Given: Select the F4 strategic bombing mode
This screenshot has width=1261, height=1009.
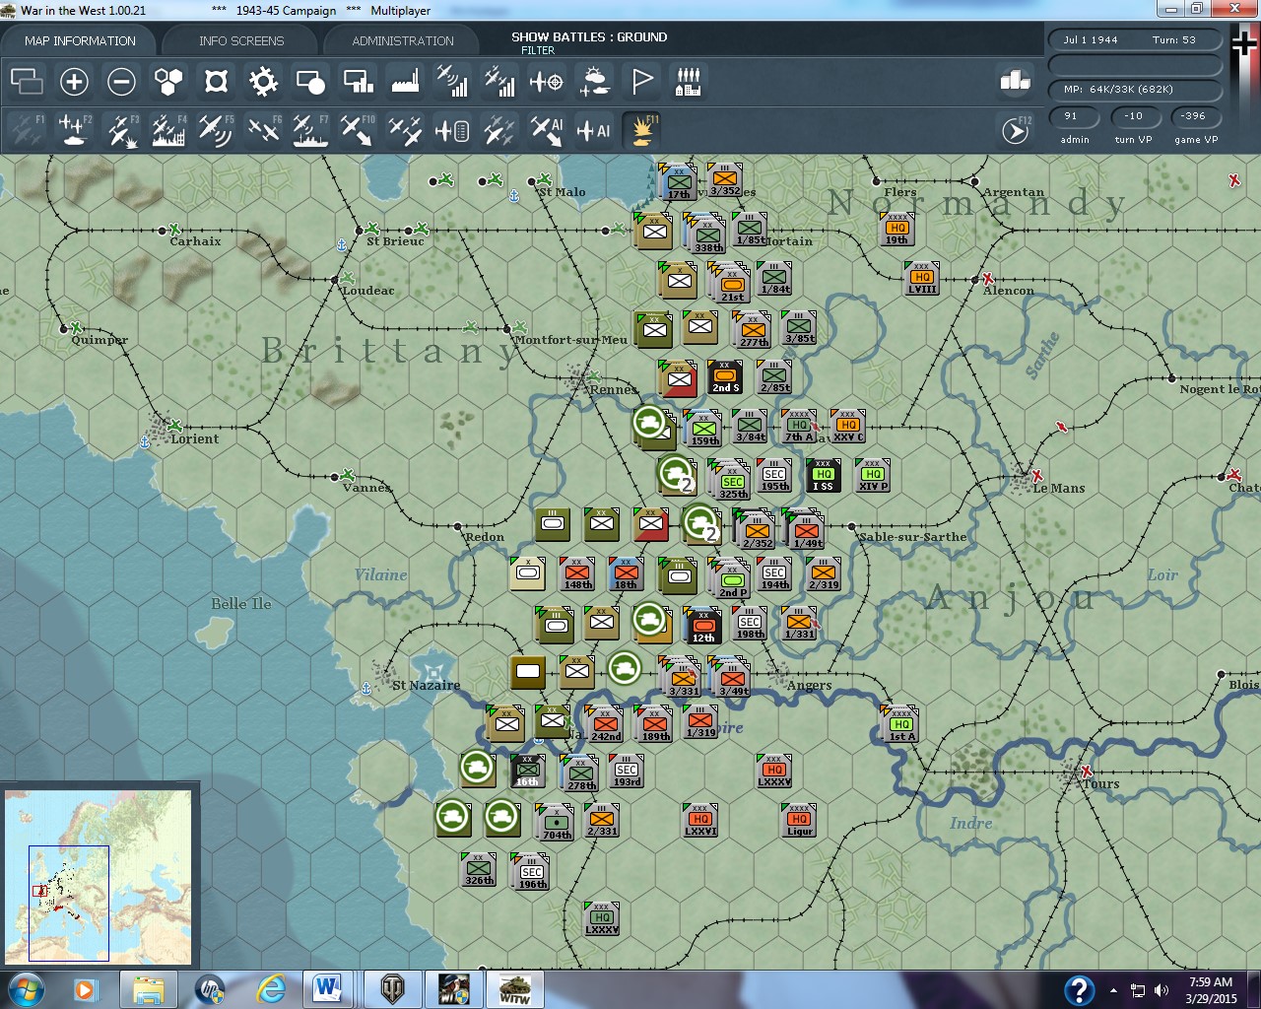Looking at the screenshot, I should click(168, 130).
